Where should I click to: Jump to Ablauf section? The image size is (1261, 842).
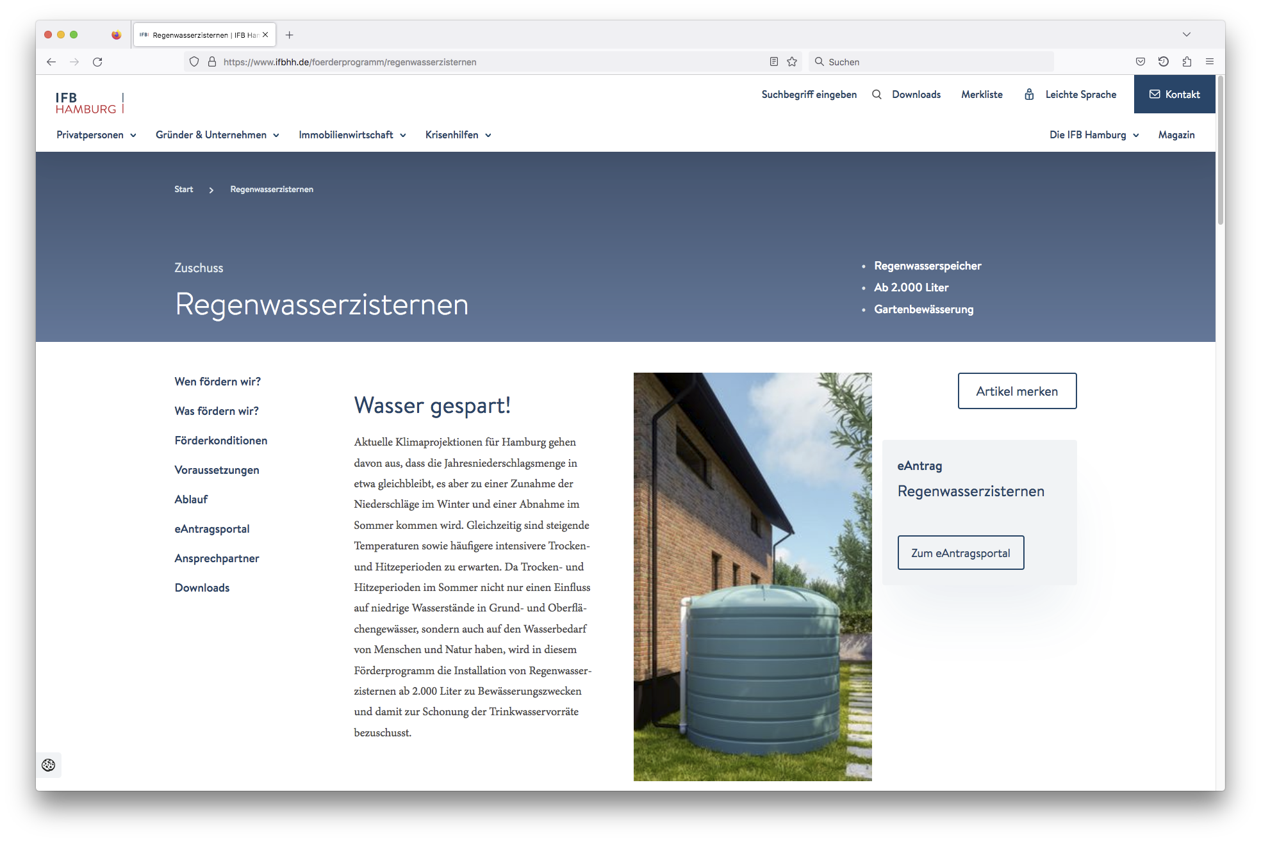pos(191,499)
